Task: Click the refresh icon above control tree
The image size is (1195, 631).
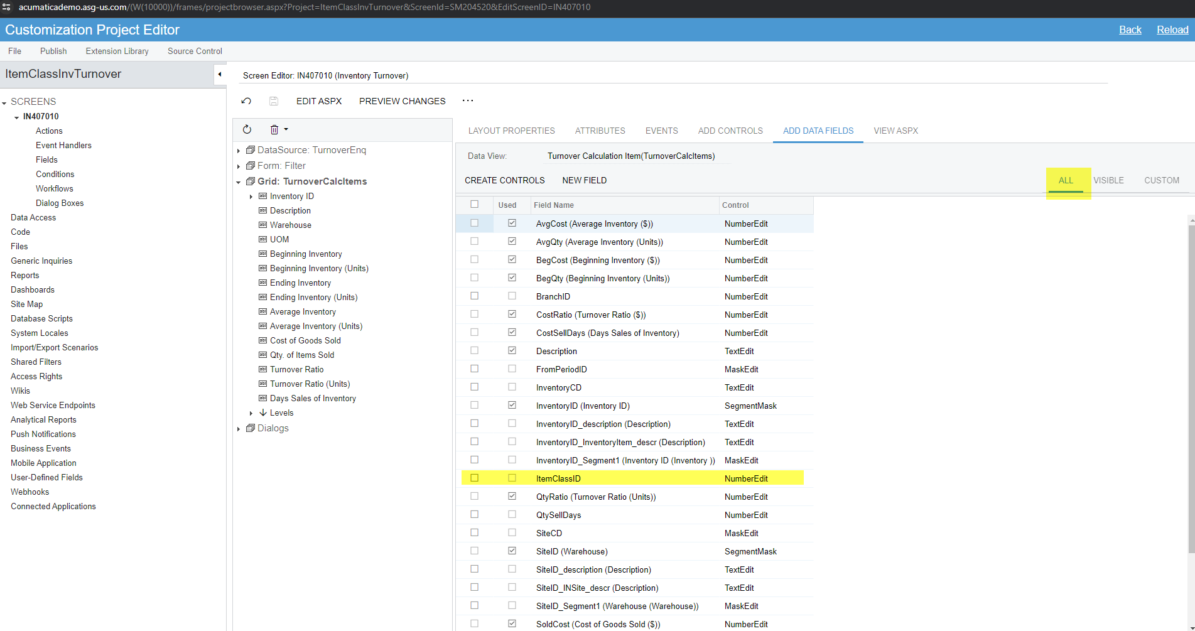Action: coord(247,129)
